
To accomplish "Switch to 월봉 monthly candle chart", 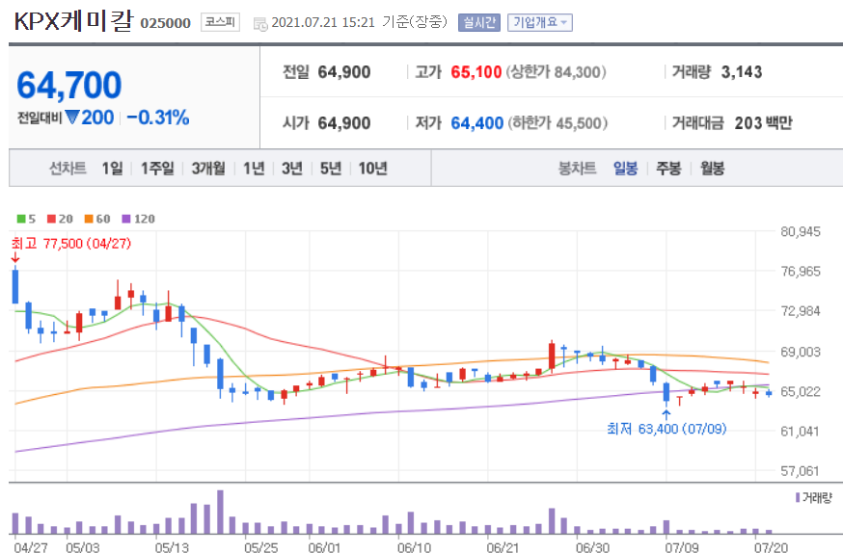I will click(712, 169).
